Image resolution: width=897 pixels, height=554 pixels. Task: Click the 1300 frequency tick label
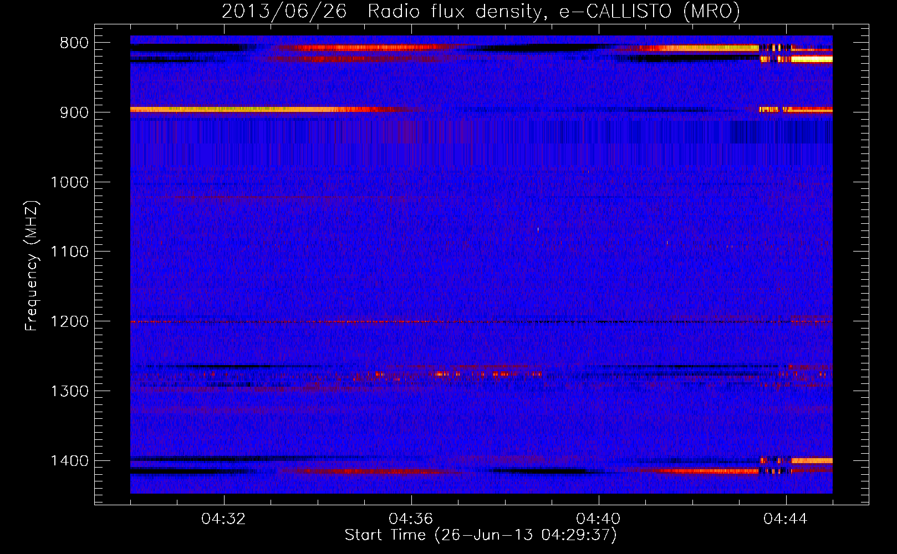pyautogui.click(x=69, y=392)
